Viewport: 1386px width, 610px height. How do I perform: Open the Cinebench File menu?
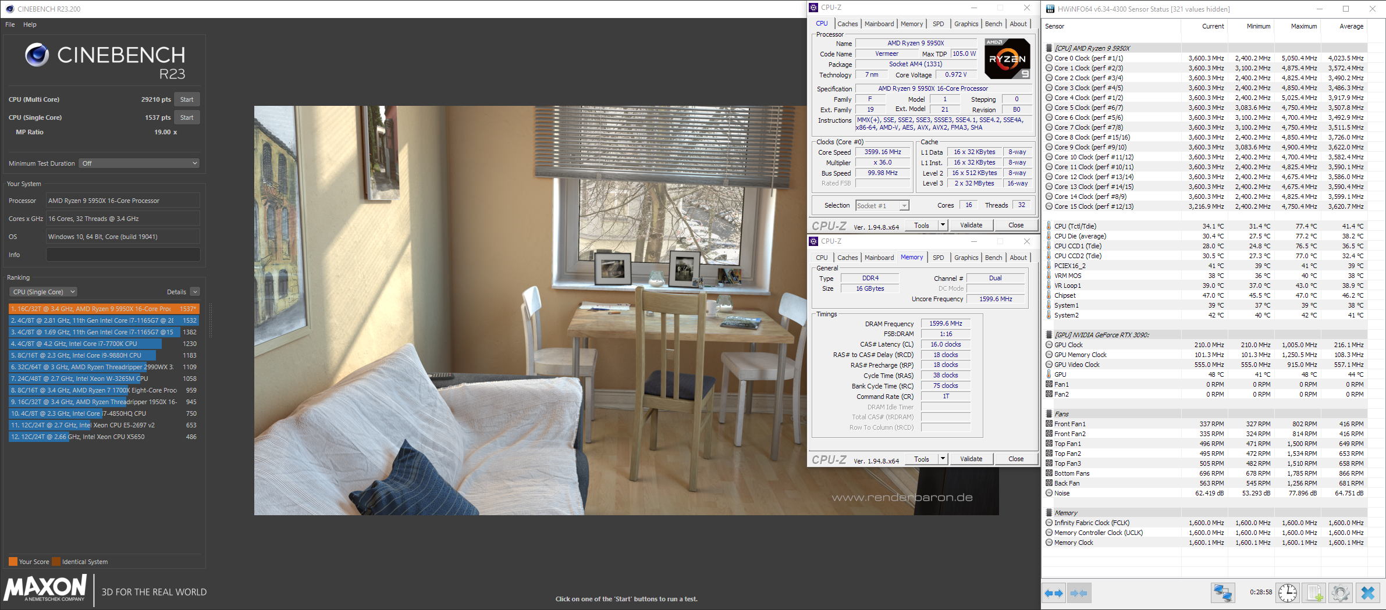(x=10, y=24)
